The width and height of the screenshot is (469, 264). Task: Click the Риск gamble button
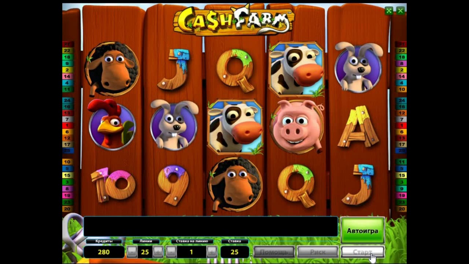tap(318, 252)
